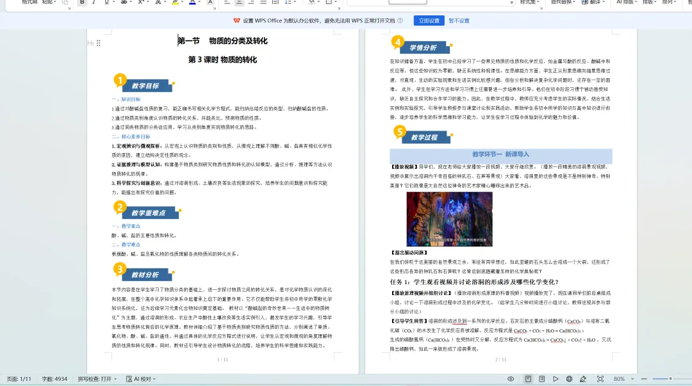Viewport: 692px width, 386px height.
Task: Toggle bold formatting in the ribbon
Action: pos(81,2)
